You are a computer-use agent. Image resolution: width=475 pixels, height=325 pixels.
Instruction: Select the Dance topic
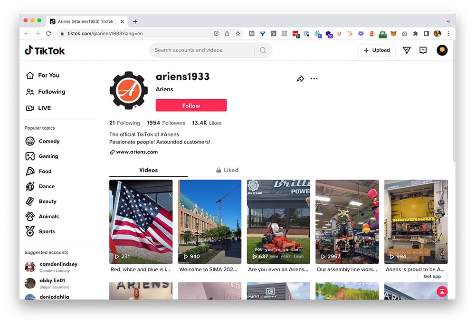coord(40,186)
